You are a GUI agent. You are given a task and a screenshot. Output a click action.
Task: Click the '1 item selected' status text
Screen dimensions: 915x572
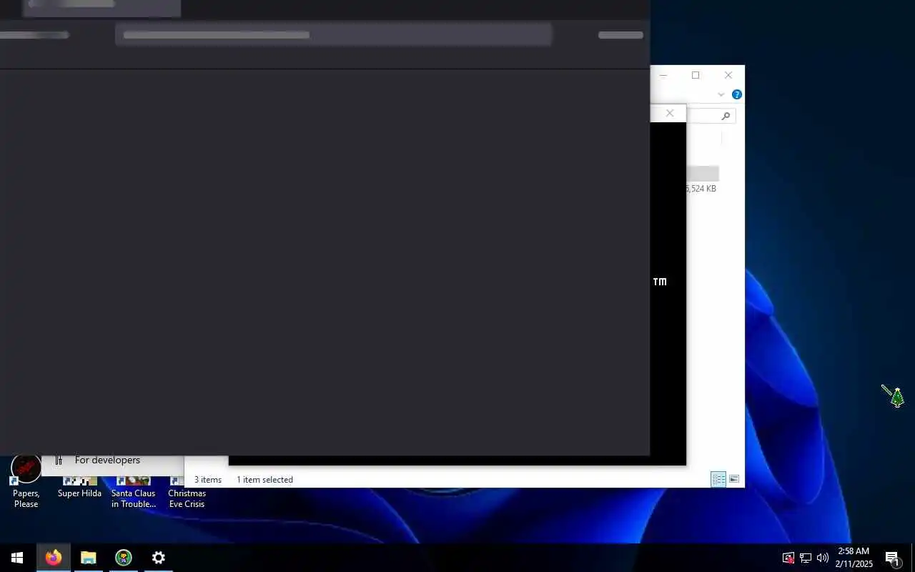pos(265,480)
